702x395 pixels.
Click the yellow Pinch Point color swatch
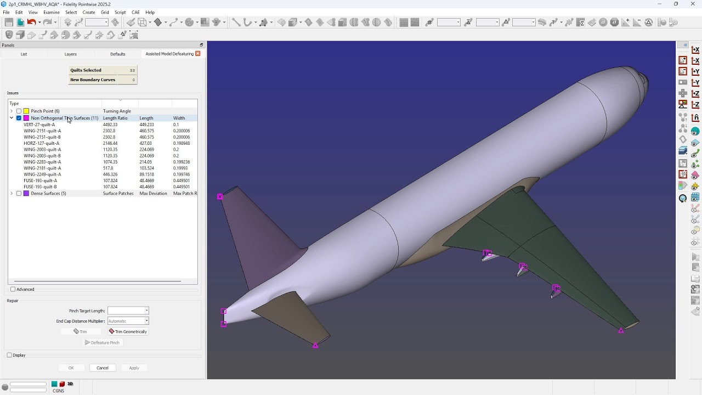(26, 111)
